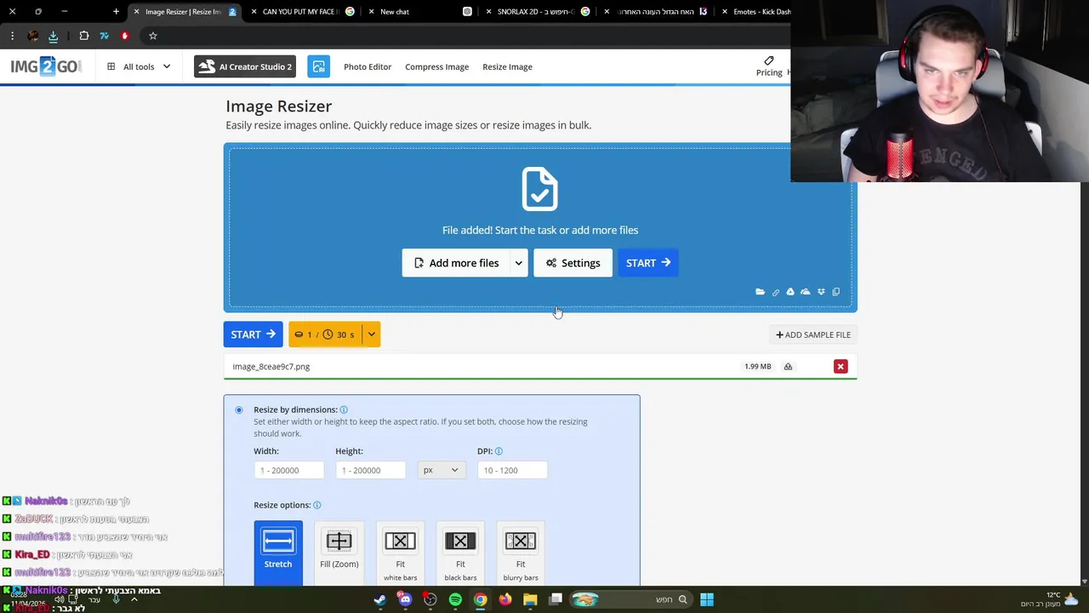Click the Add more files button

(456, 263)
